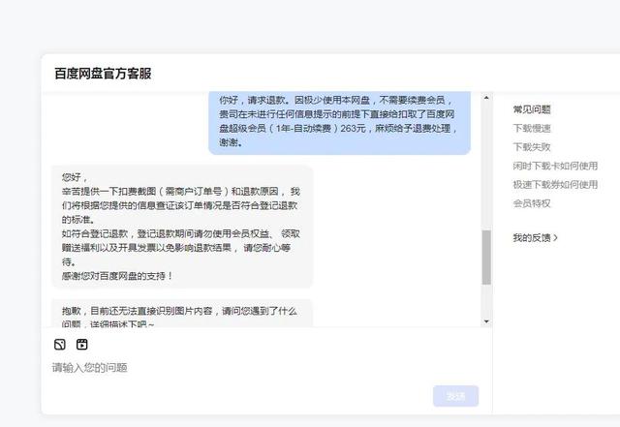620x427 pixels.
Task: Open the 下载慢速 FAQ link
Action: click(532, 128)
